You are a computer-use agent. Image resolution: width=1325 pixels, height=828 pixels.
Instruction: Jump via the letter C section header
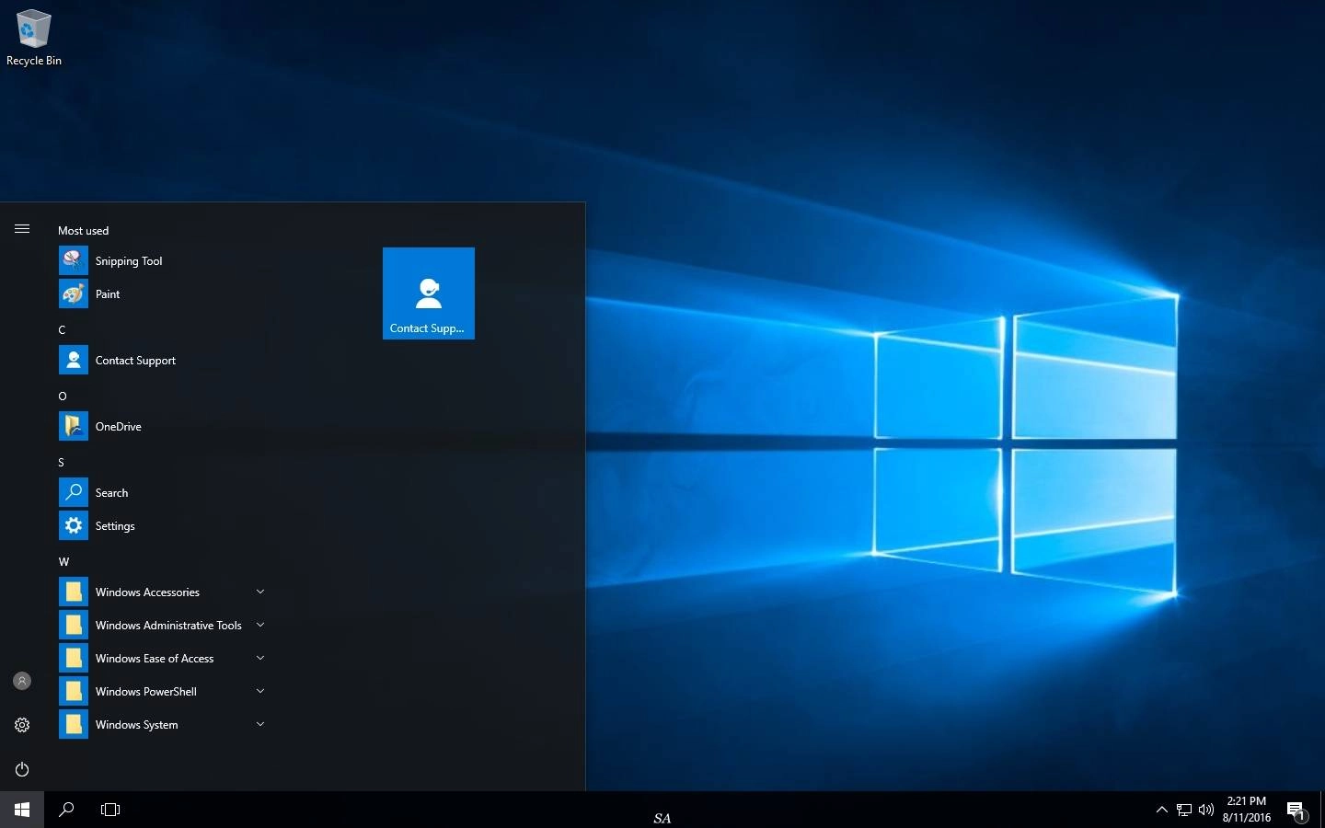tap(62, 329)
